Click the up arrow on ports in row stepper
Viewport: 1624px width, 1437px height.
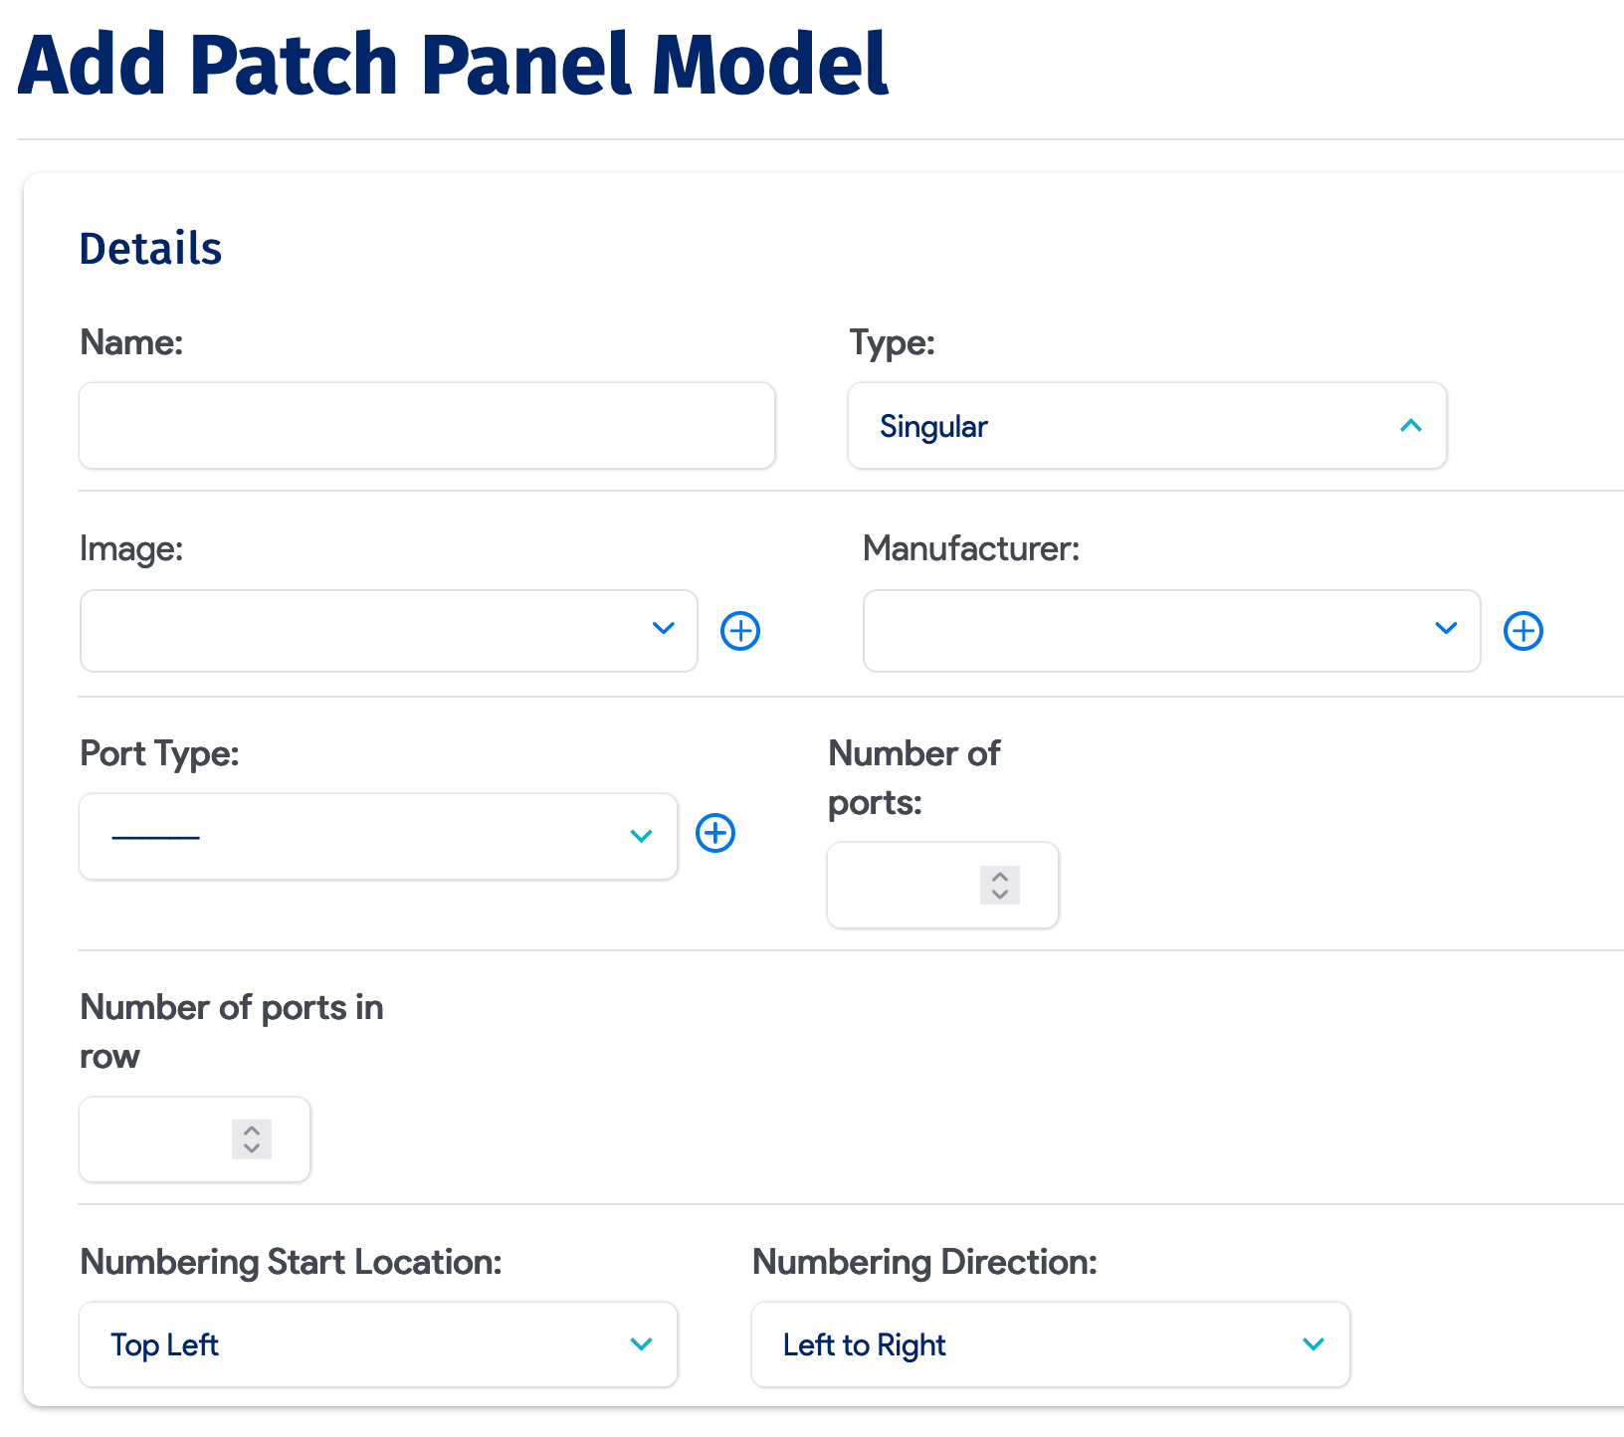(253, 1131)
